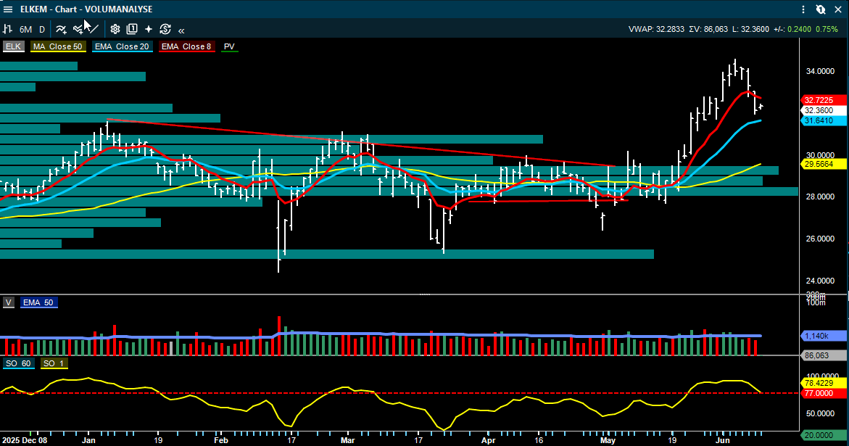Click the green 20.0000 level tag
The height and width of the screenshot is (446, 849).
click(x=822, y=435)
